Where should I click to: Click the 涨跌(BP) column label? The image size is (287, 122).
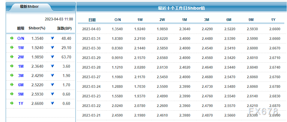click(x=64, y=28)
